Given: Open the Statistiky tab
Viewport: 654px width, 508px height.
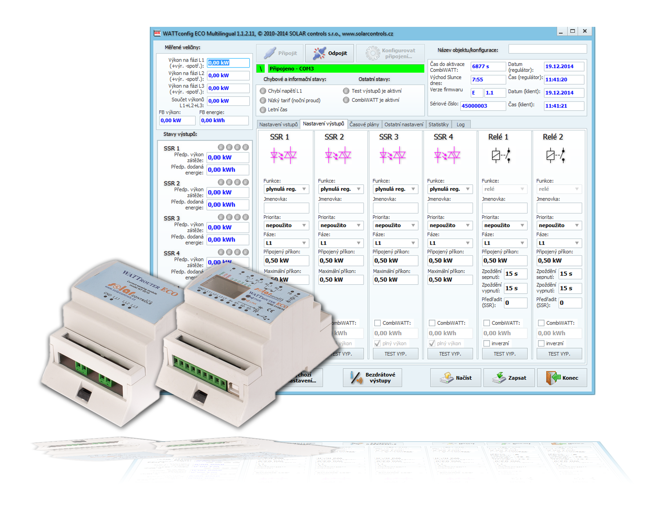Looking at the screenshot, I should (x=438, y=124).
